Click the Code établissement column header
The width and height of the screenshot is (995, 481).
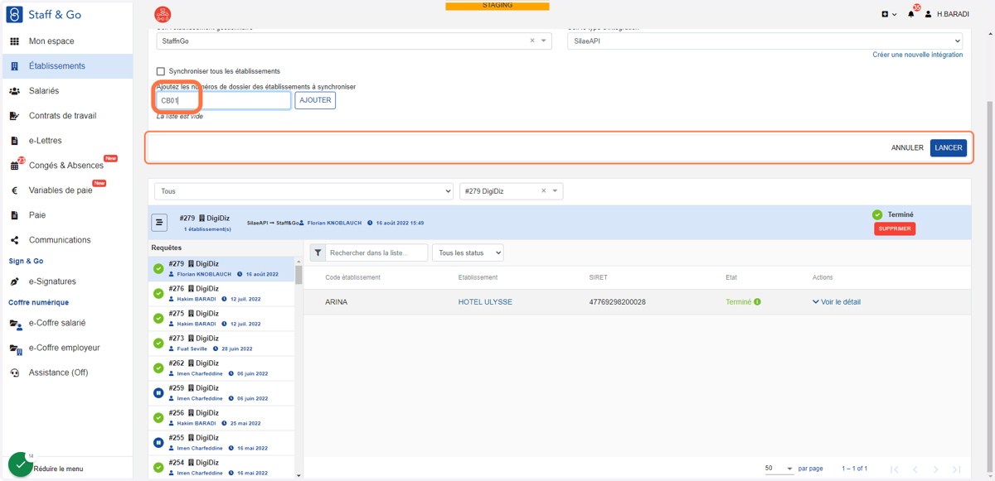click(x=352, y=277)
